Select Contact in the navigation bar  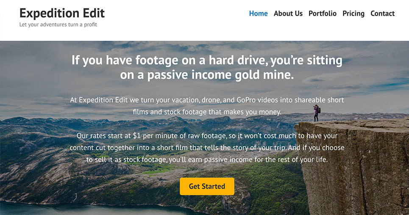click(x=382, y=14)
